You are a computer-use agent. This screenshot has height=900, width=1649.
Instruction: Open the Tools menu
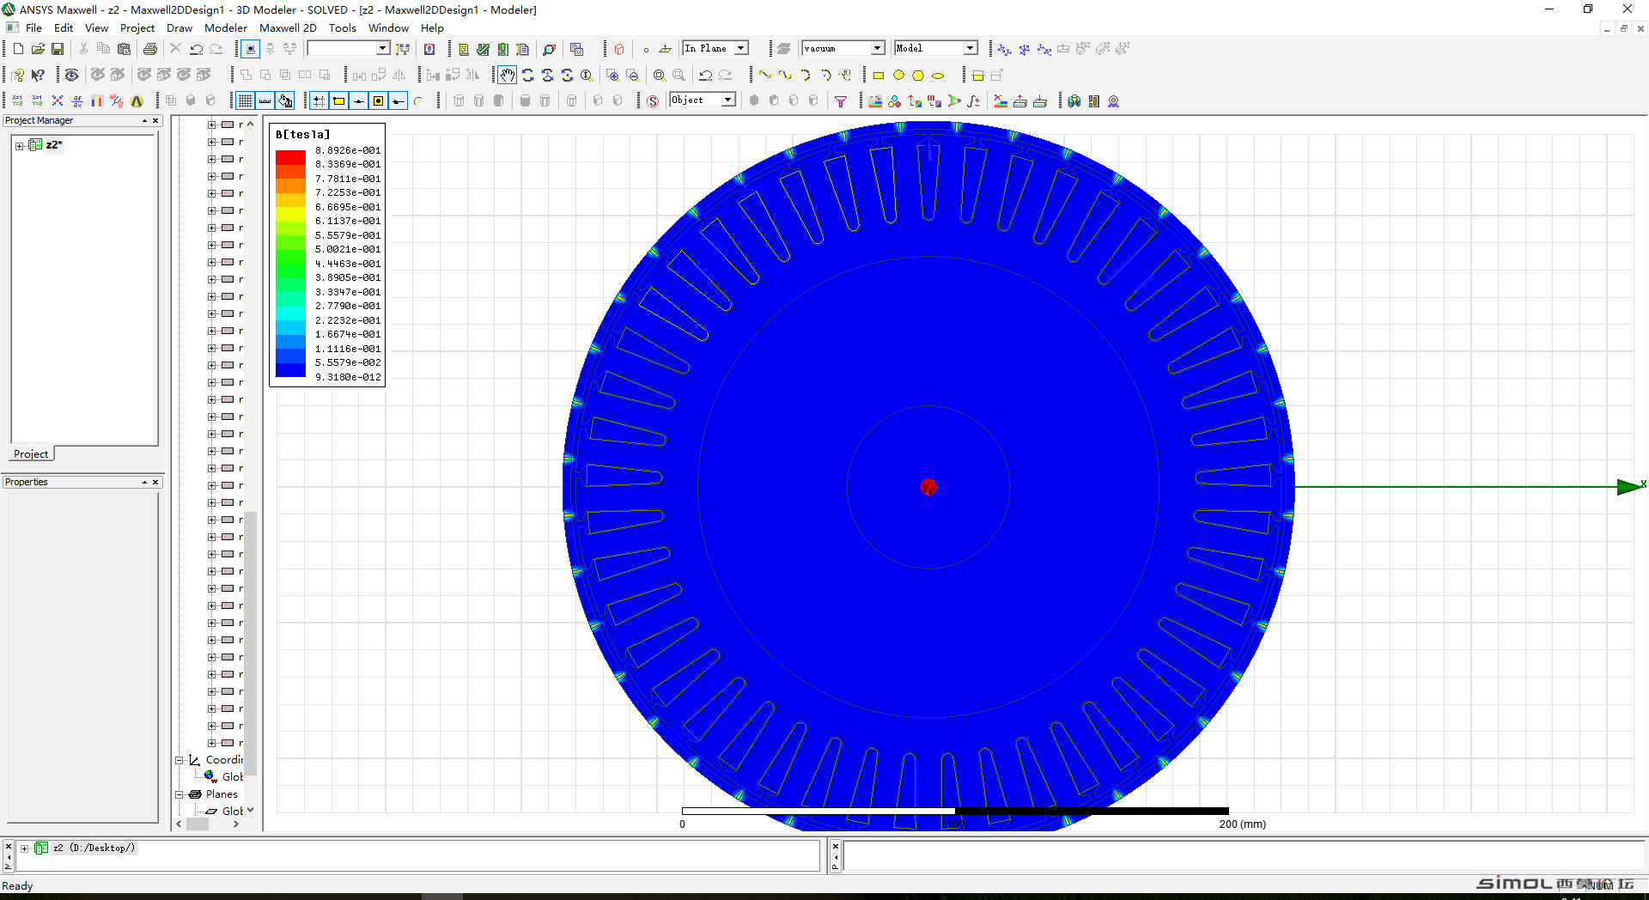[x=342, y=27]
